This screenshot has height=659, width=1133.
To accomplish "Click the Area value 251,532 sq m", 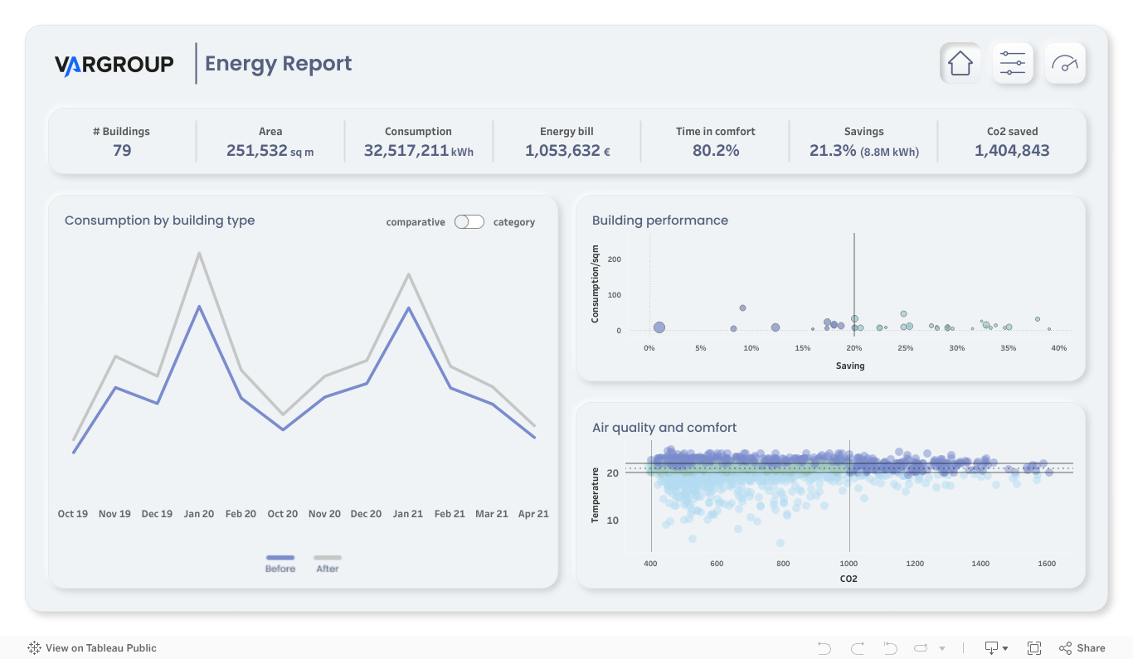I will coord(270,151).
